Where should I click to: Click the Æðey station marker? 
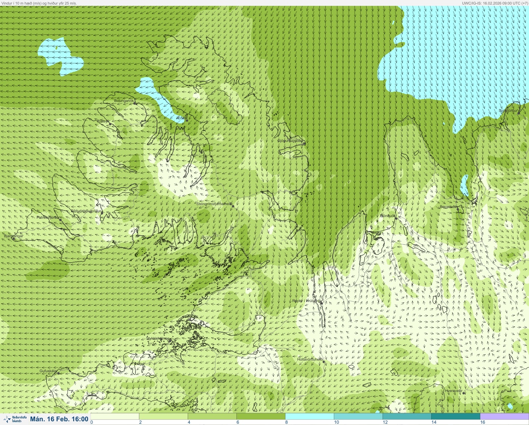click(186, 120)
